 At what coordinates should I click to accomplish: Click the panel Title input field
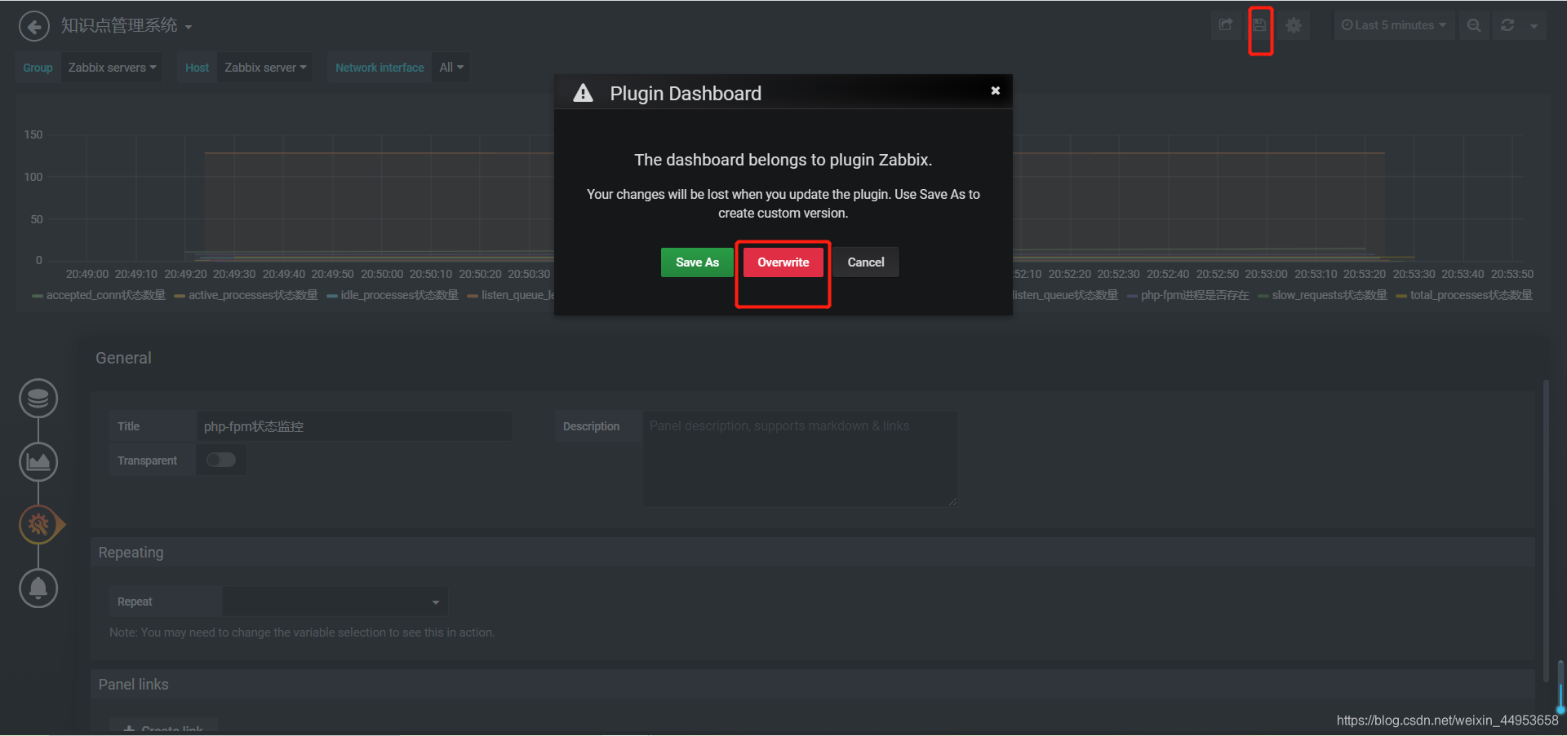[x=353, y=426]
